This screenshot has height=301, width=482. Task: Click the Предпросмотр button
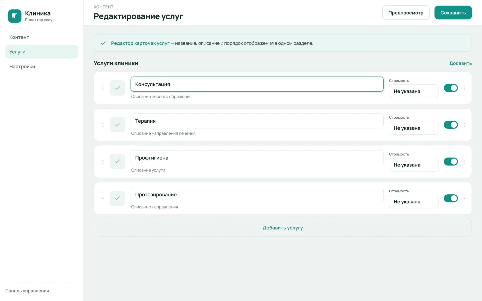(406, 13)
